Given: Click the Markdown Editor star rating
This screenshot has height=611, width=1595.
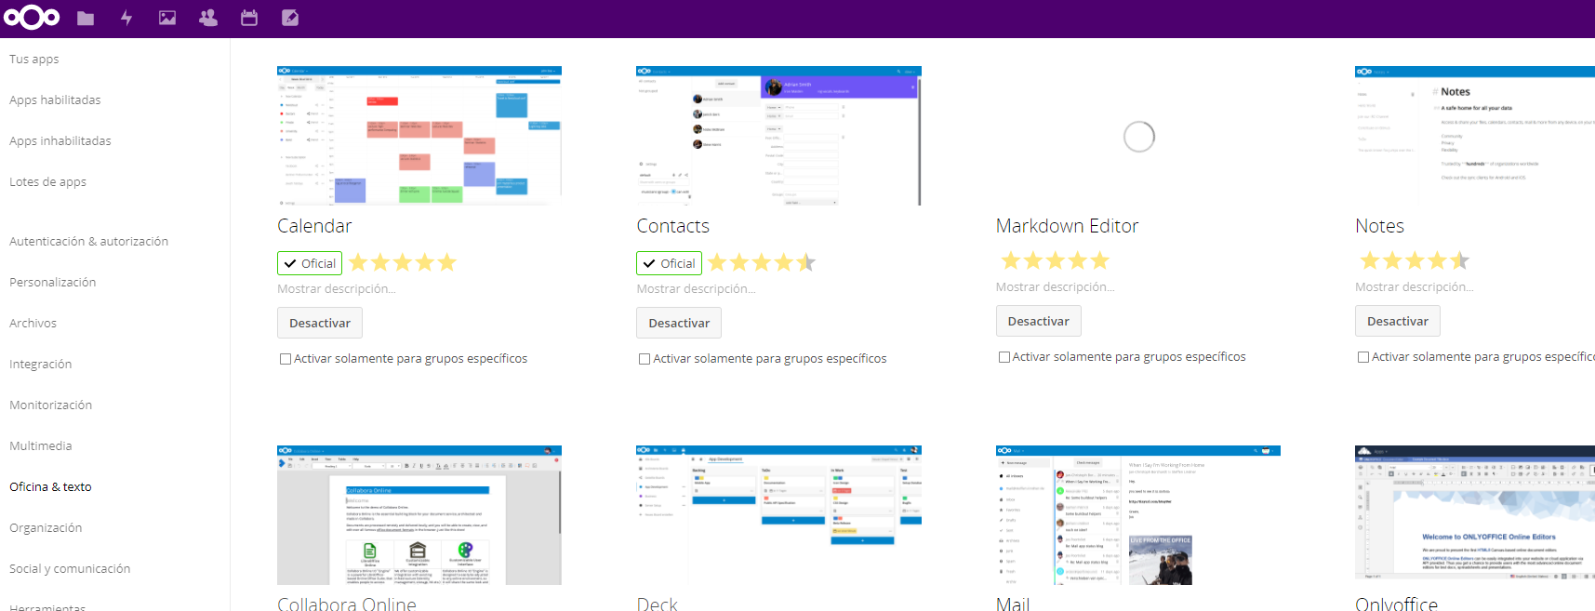Looking at the screenshot, I should 1056,260.
